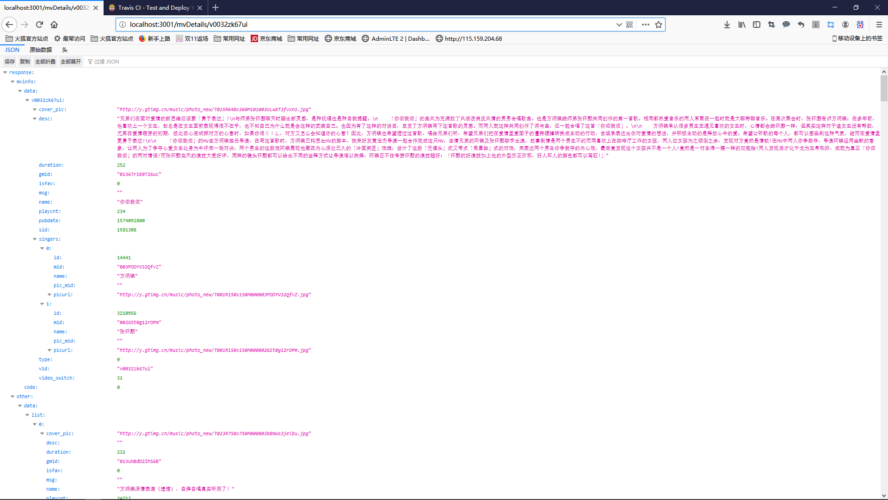Click the screenshot crop tool icon
This screenshot has height=500, width=888.
[x=771, y=25]
